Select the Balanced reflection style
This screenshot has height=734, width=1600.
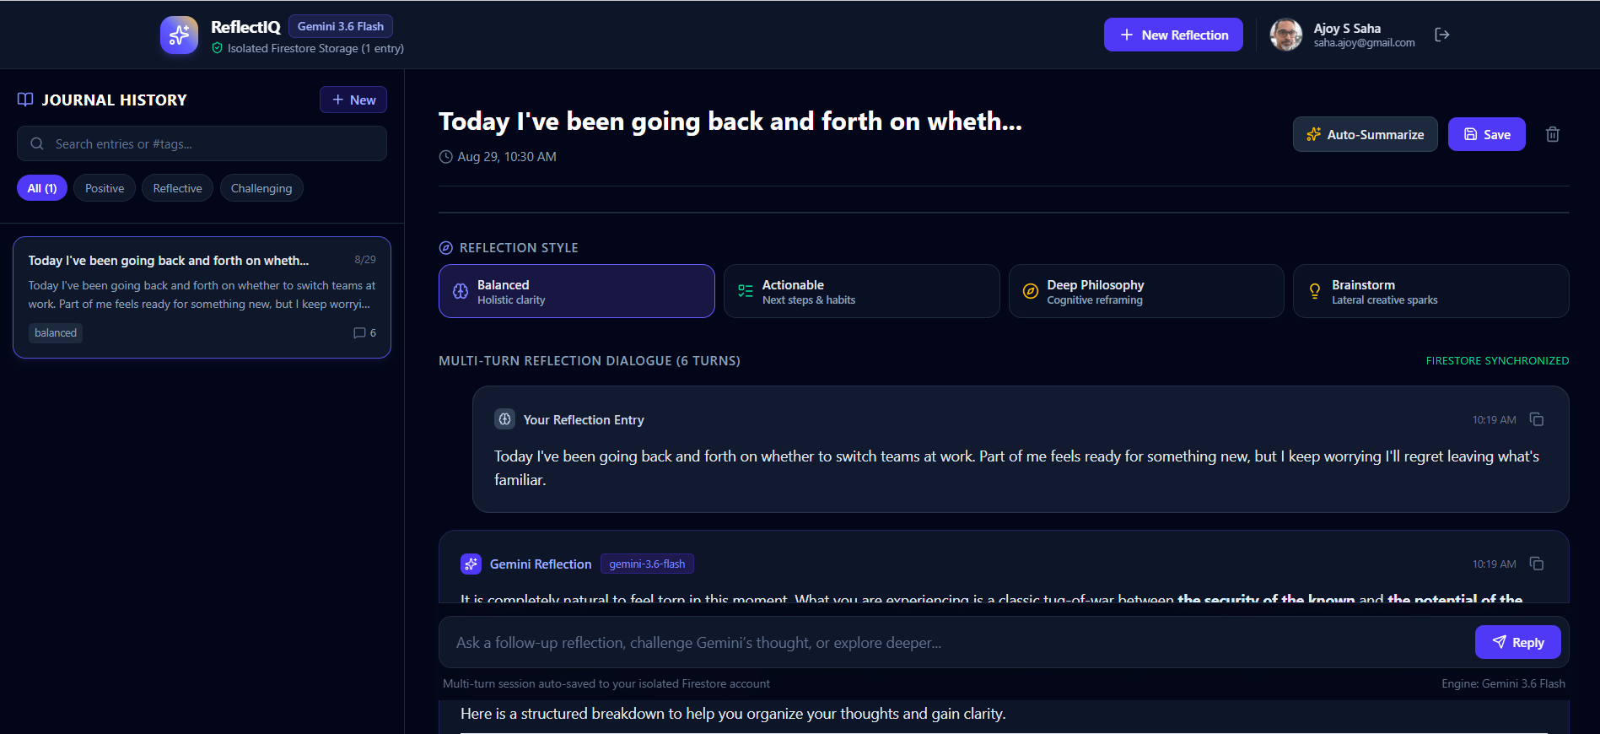pyautogui.click(x=577, y=291)
